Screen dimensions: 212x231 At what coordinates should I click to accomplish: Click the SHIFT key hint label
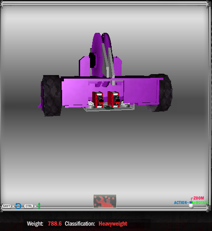pos(7,206)
